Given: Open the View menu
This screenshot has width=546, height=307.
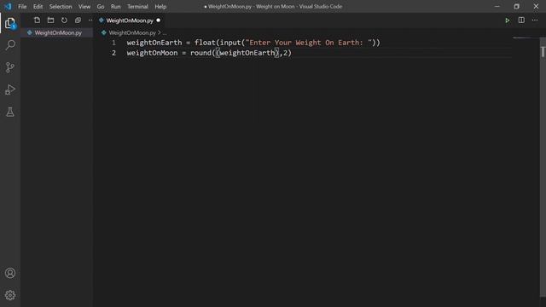Looking at the screenshot, I should pos(84,7).
